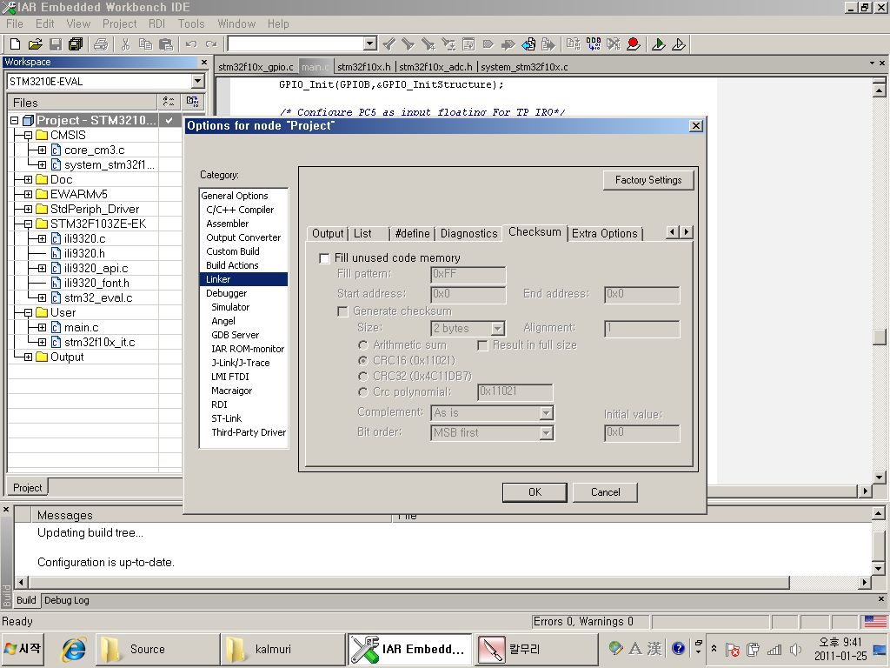Click the volume speaker tray icon
Screen dimensions: 890x668
(x=794, y=649)
